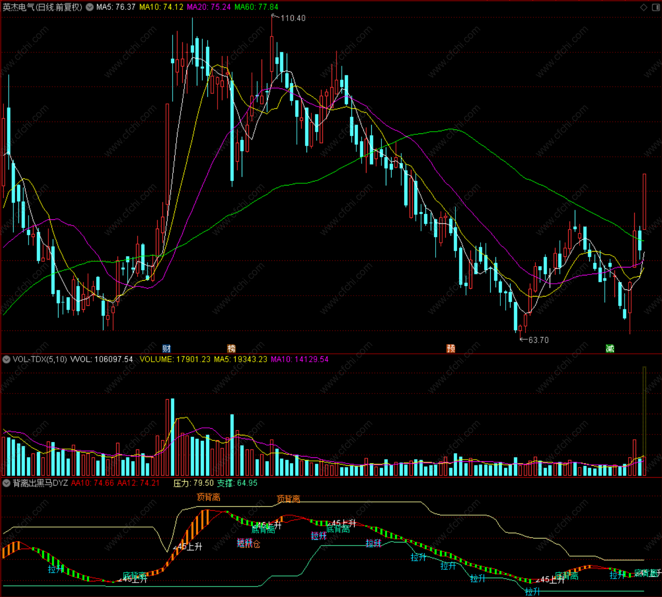This screenshot has width=662, height=597.
Task: Click the first 顶背离 signal label
Action: point(208,497)
